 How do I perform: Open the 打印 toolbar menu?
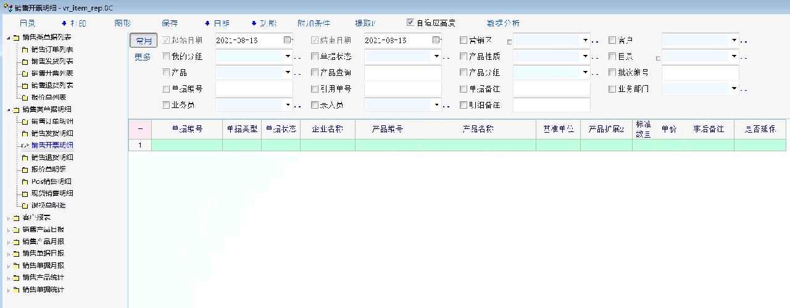pyautogui.click(x=73, y=23)
